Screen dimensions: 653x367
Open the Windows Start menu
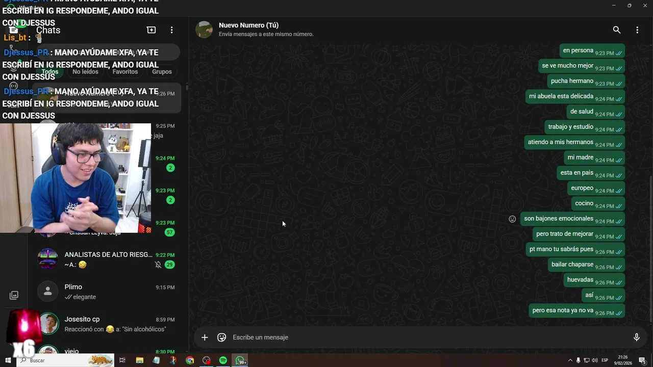click(x=8, y=360)
